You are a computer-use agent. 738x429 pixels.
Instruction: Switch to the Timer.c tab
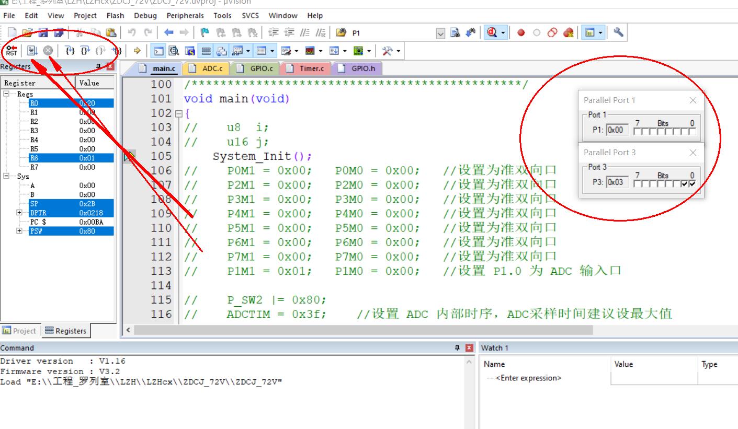[x=306, y=68]
